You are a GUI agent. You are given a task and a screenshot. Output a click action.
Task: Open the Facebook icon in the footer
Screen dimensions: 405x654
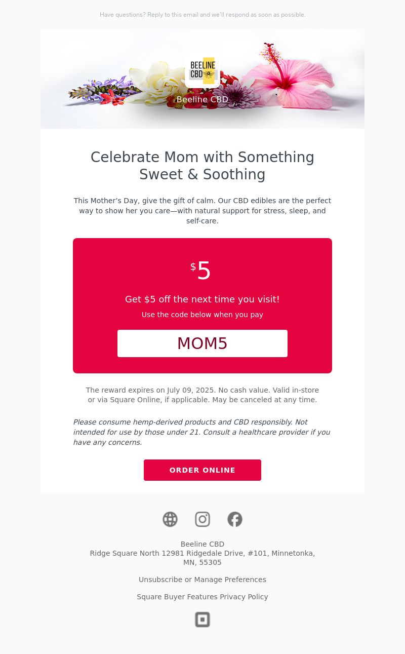(235, 519)
